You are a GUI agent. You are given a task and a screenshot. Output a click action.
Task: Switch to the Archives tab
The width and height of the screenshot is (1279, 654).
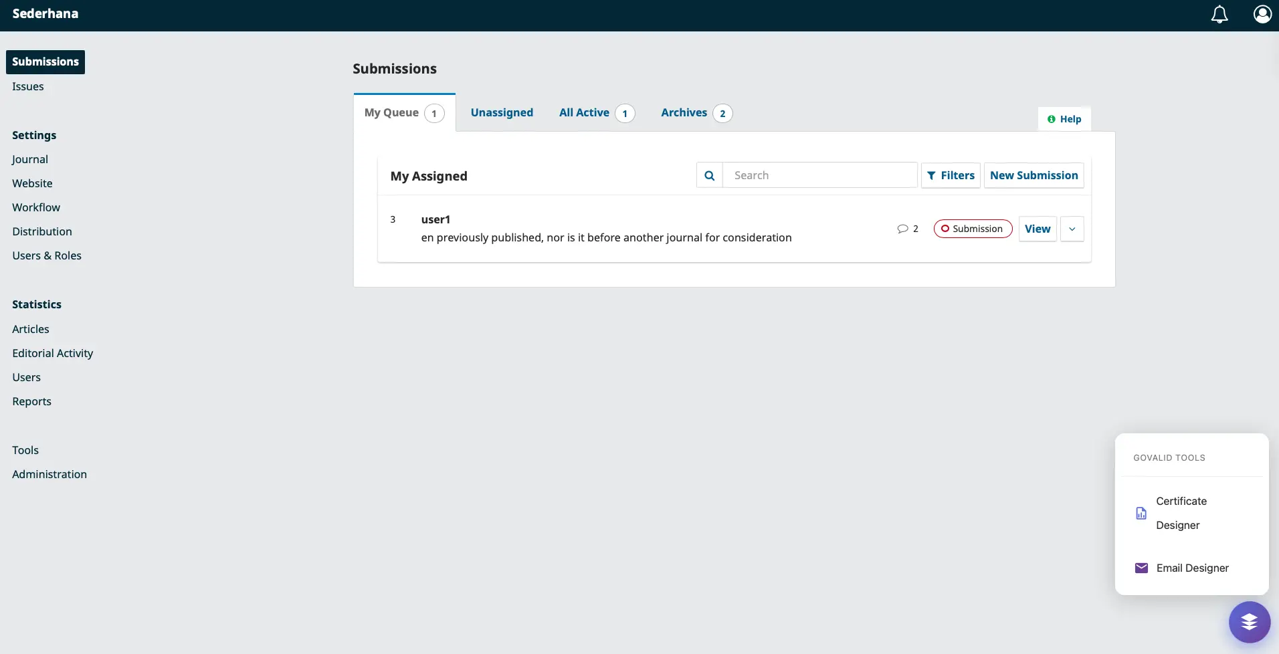click(684, 112)
